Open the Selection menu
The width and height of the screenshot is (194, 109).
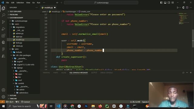click(x=20, y=3)
